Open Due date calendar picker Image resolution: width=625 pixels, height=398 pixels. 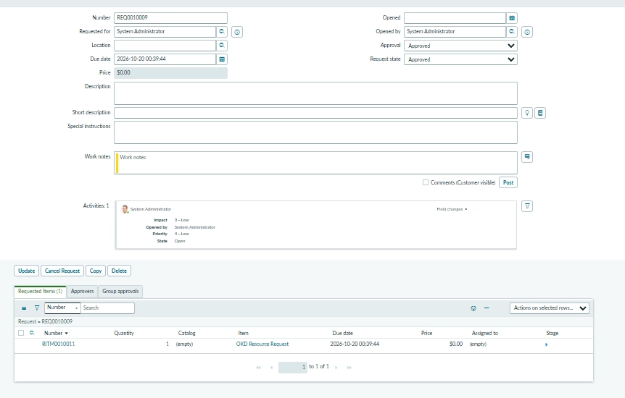(x=222, y=59)
